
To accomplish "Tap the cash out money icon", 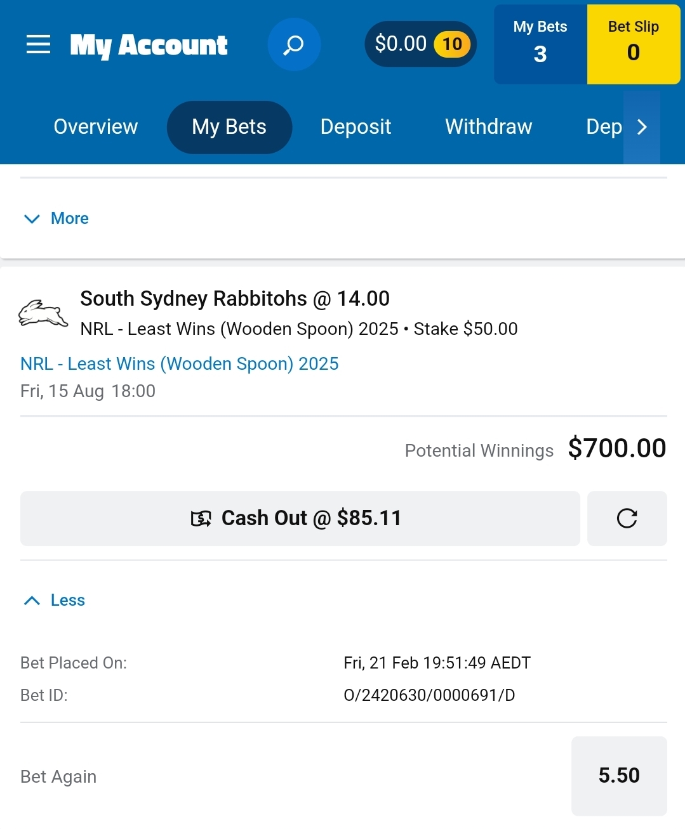I will coord(201,519).
